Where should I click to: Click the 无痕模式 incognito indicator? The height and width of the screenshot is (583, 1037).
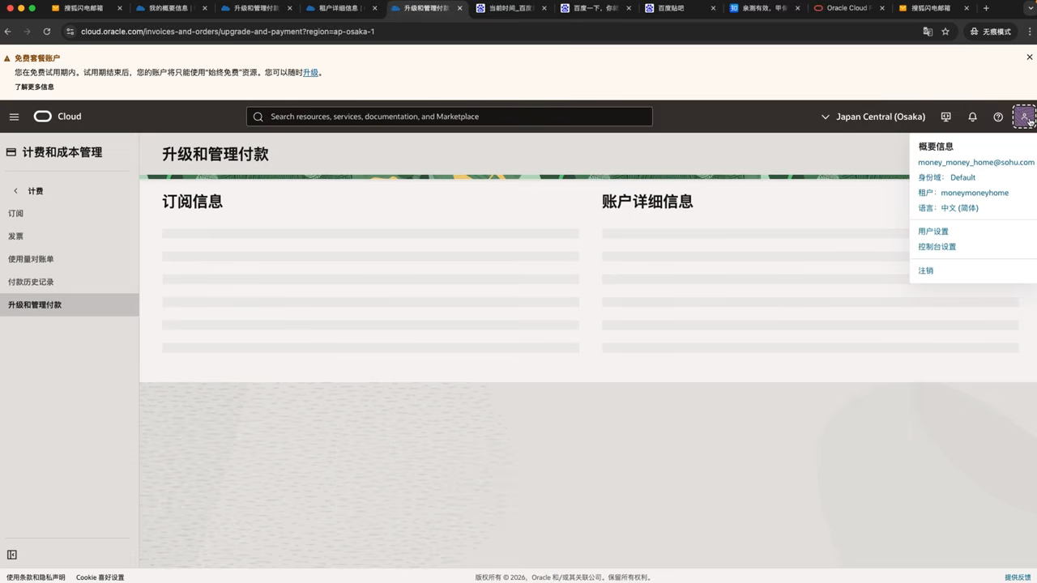(x=991, y=32)
